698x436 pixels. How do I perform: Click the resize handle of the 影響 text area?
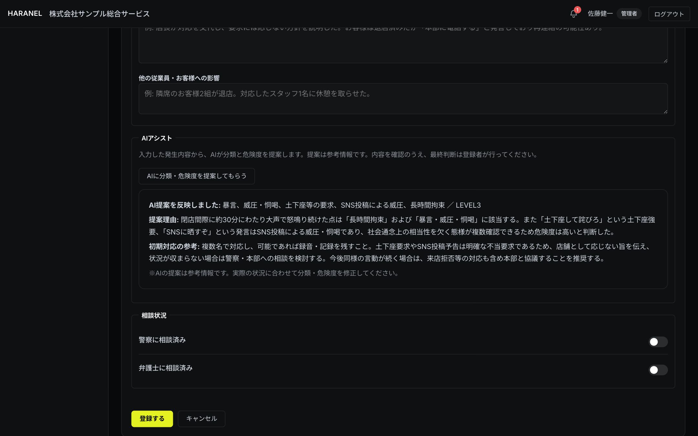[665, 111]
